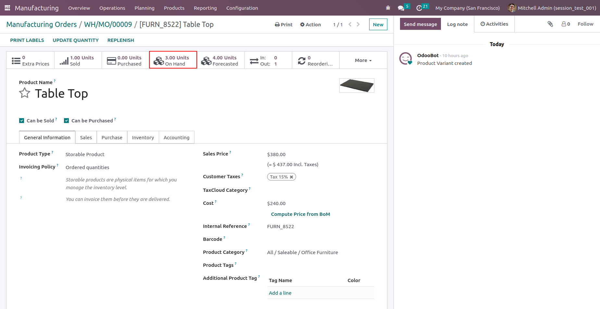
Task: Show followers person icon
Action: click(566, 24)
